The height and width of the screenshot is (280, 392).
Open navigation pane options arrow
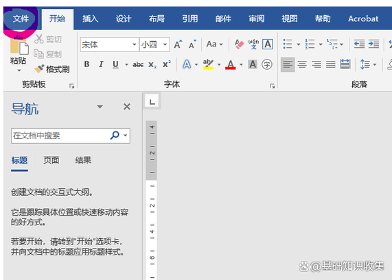[x=100, y=107]
